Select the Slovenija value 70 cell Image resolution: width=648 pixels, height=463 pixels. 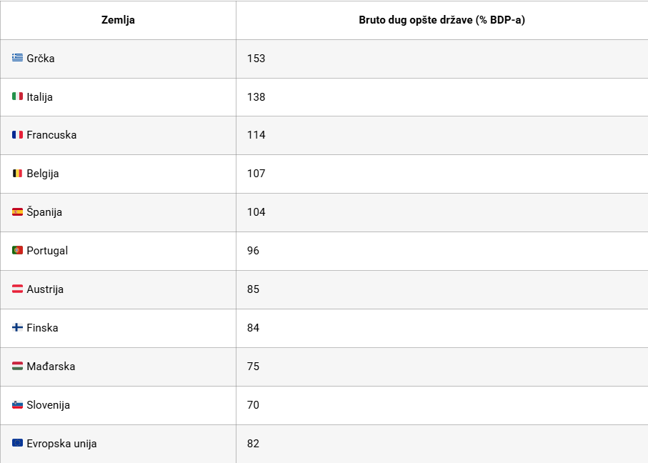click(254, 405)
